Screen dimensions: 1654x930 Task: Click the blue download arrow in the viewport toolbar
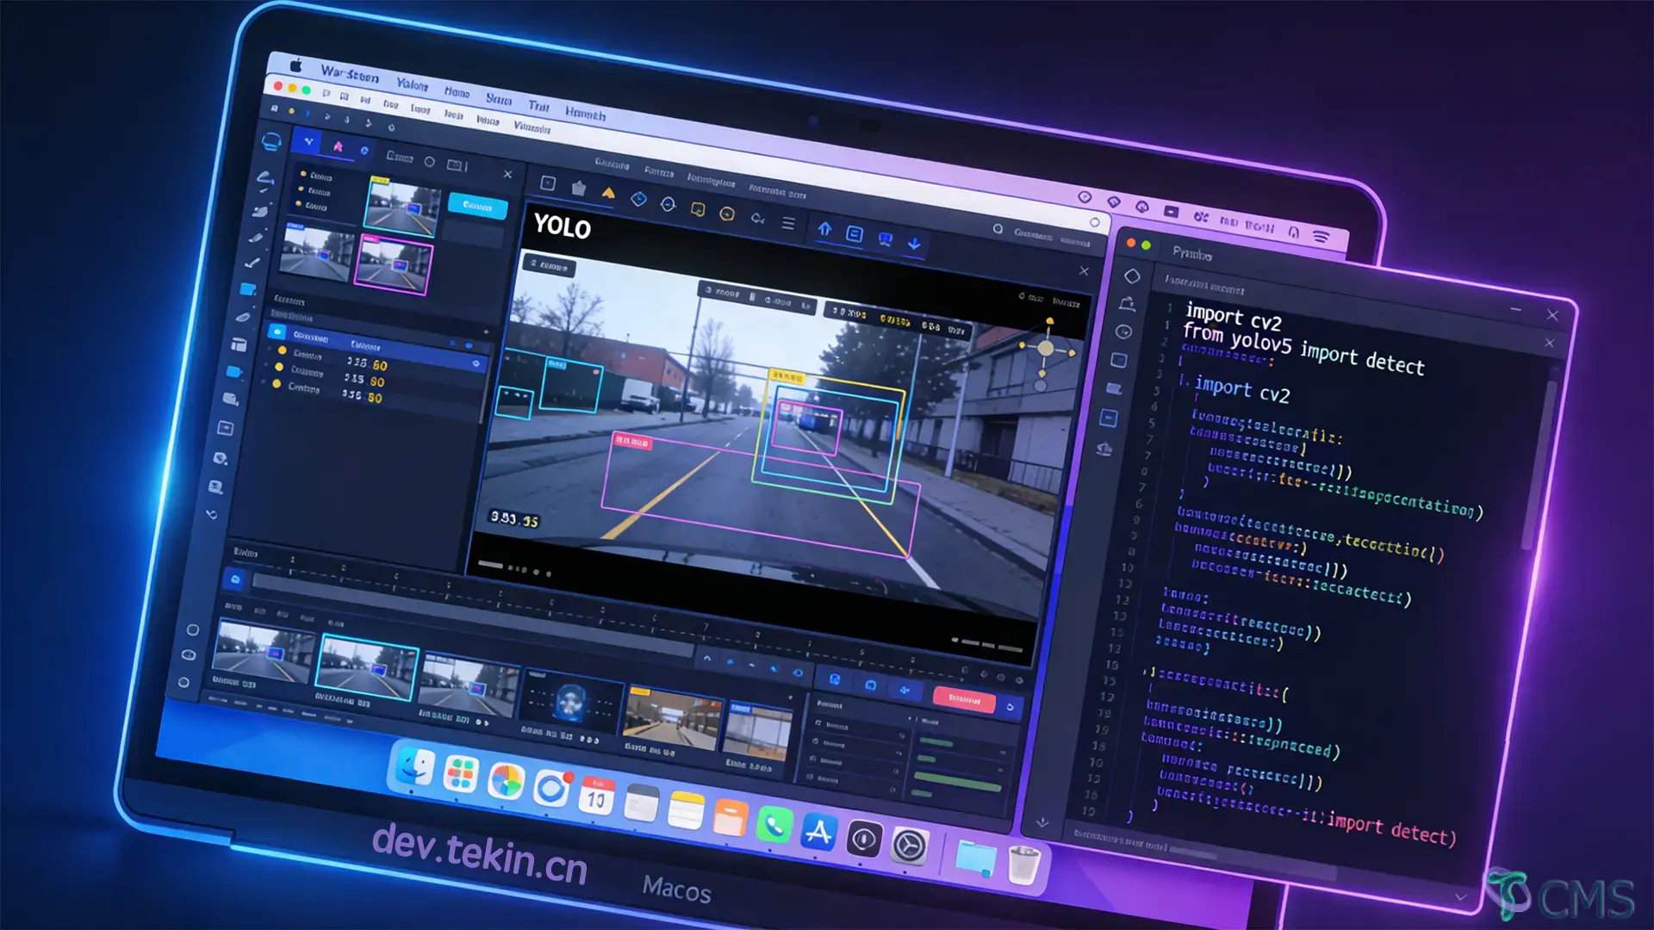tap(914, 244)
